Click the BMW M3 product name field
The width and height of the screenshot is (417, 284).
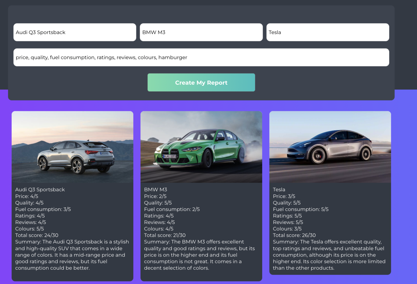coord(201,32)
